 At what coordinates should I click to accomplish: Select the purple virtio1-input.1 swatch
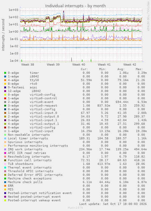[5, 120]
